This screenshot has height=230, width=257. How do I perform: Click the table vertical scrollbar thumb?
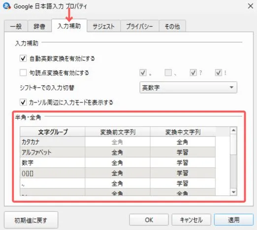(x=233, y=144)
